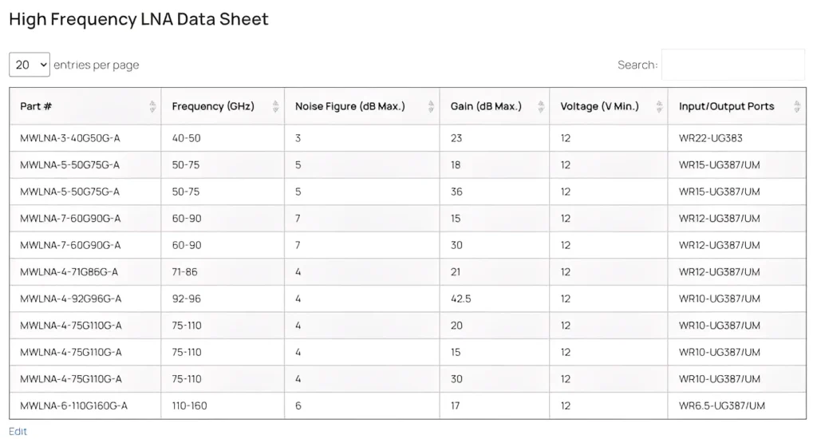Open the entries per page dropdown

[30, 65]
